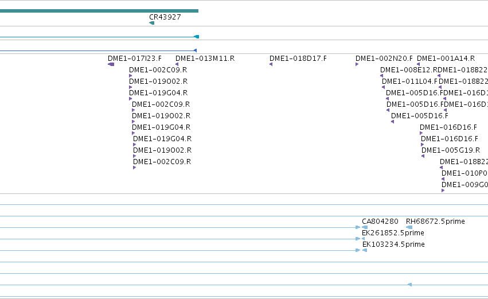Select the purple glyph of DME1-017I23.F

(x=111, y=64)
